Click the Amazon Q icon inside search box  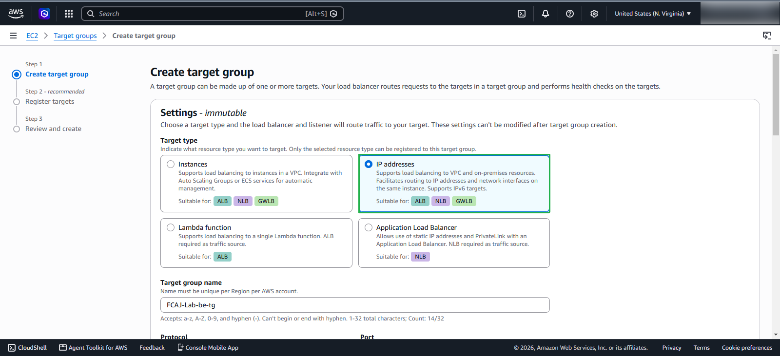pyautogui.click(x=333, y=14)
